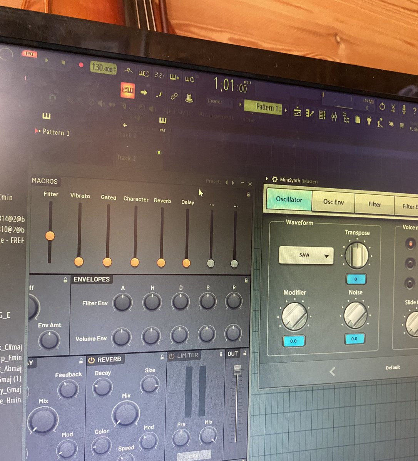Open the SAW waveform dropdown
Image resolution: width=418 pixels, height=461 pixels.
tap(306, 255)
